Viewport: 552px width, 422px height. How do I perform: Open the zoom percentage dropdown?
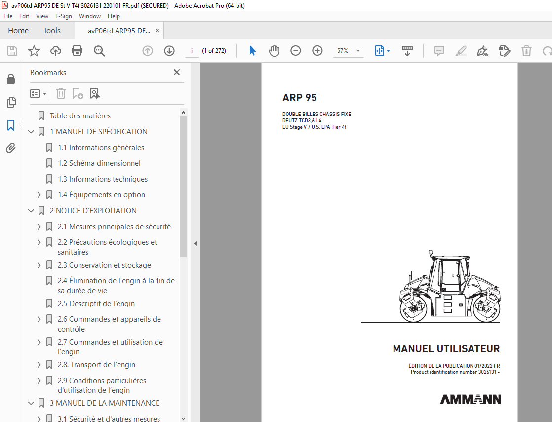[x=358, y=51]
